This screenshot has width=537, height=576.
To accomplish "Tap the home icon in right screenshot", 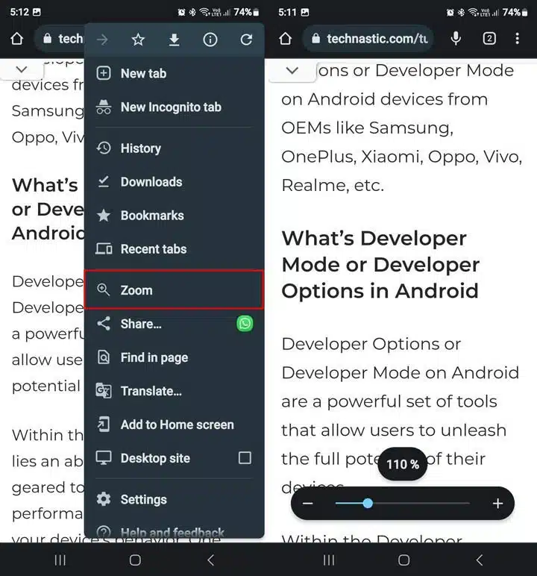I will [286, 39].
